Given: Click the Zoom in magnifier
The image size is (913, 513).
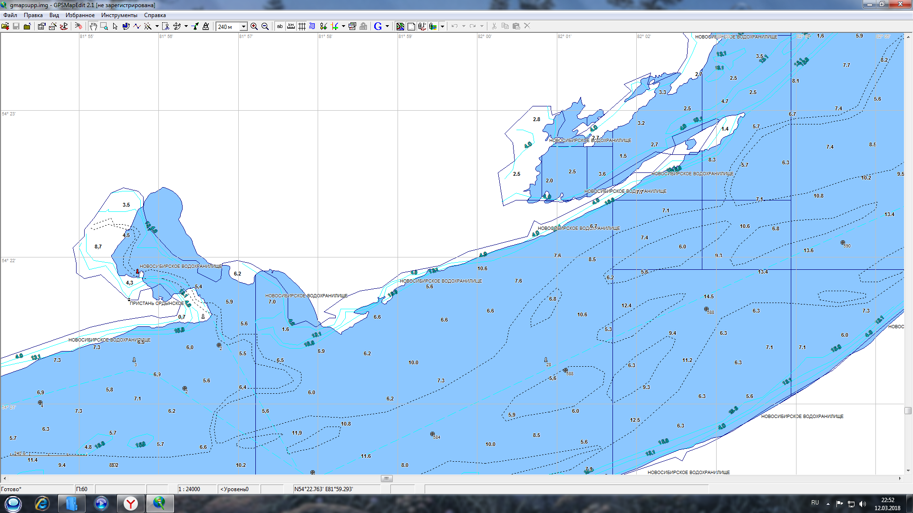Looking at the screenshot, I should tap(254, 26).
